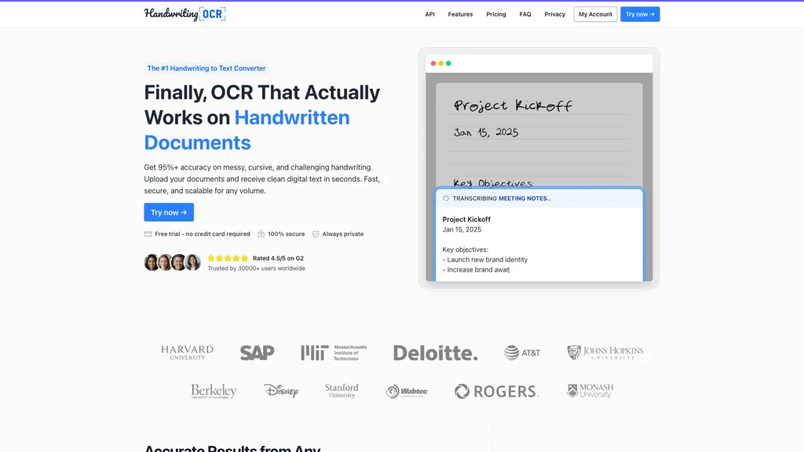Click the AT&T logo
This screenshot has height=452, width=804.
click(522, 352)
